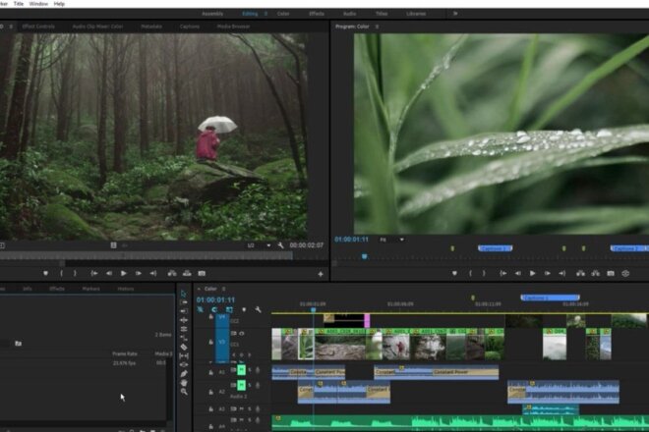
Task: Open the Markers panel tab
Action: pos(91,289)
